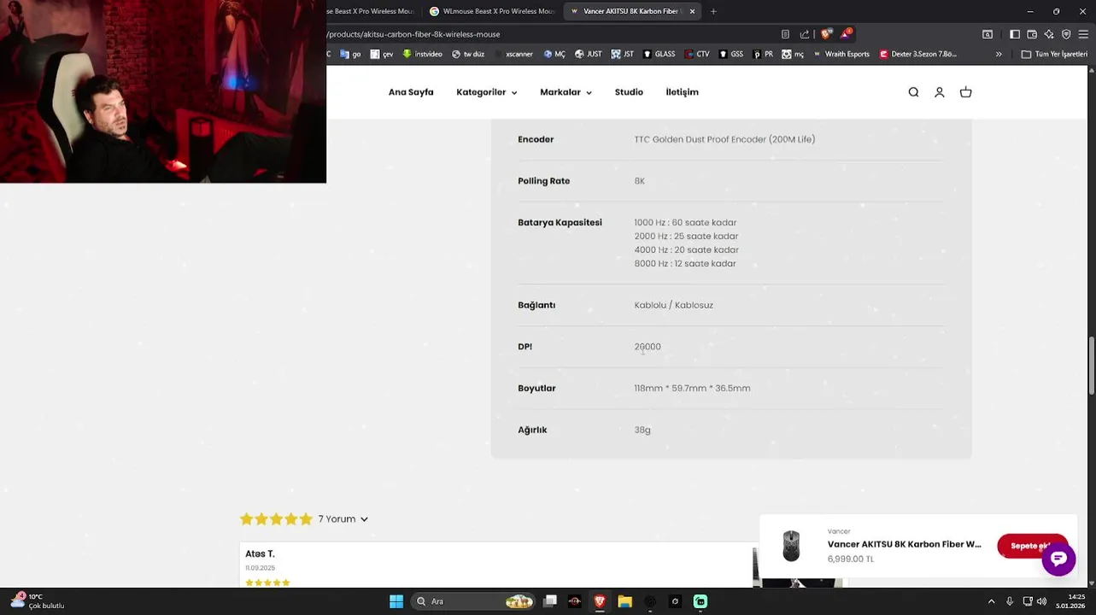1096x615 pixels.
Task: Show hidden system tray icons
Action: (x=991, y=601)
